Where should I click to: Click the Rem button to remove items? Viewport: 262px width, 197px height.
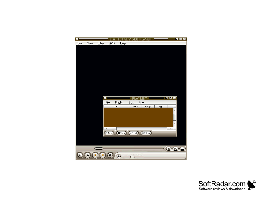pos(121,133)
